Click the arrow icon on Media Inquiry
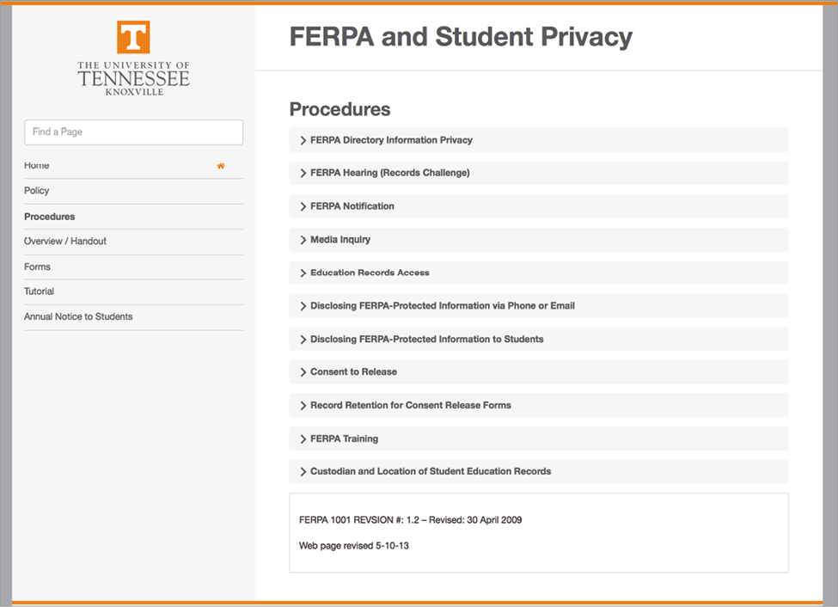The height and width of the screenshot is (607, 838). [x=303, y=239]
